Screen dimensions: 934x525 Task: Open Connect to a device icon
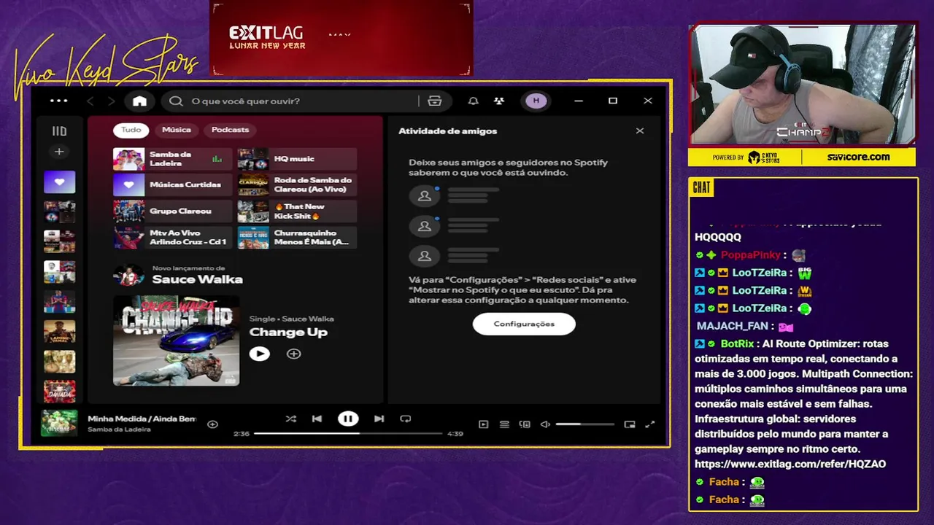click(525, 424)
